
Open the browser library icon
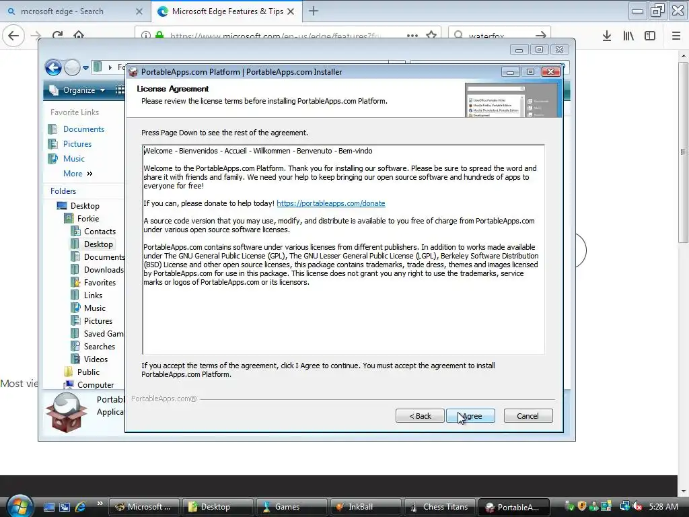tap(628, 36)
